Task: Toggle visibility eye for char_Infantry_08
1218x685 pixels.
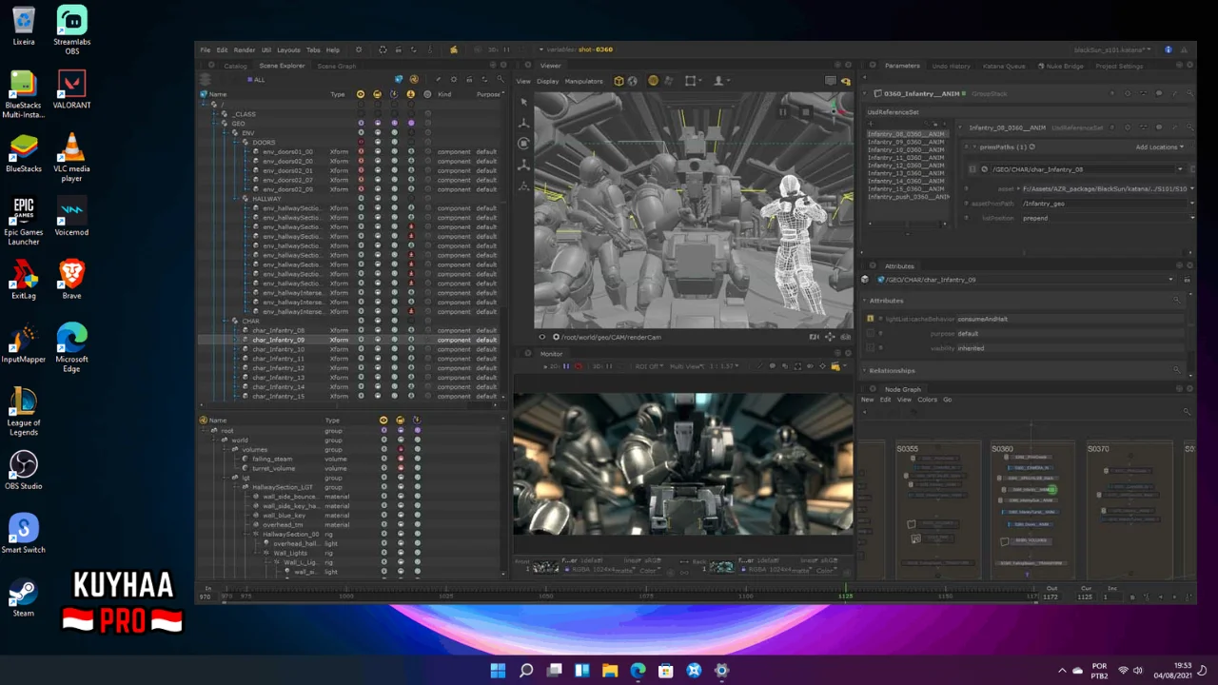Action: pos(361,330)
